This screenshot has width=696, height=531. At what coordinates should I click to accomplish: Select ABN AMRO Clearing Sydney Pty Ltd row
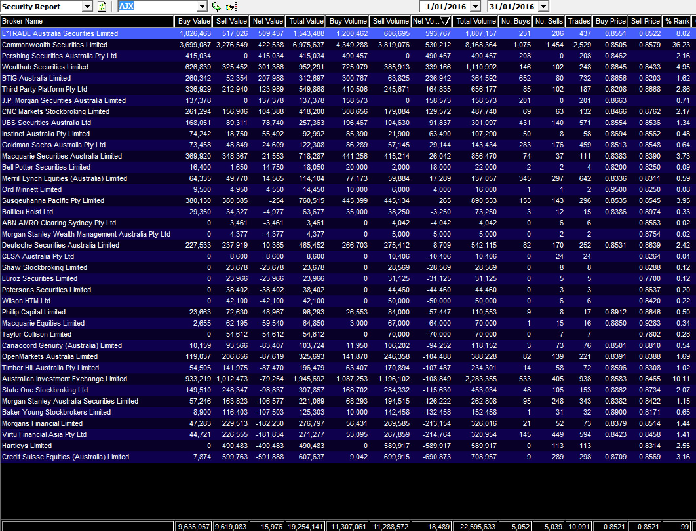[x=348, y=223]
